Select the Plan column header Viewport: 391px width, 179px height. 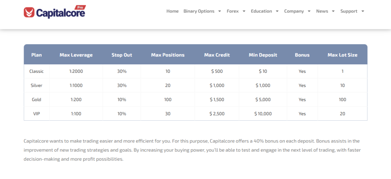37,55
